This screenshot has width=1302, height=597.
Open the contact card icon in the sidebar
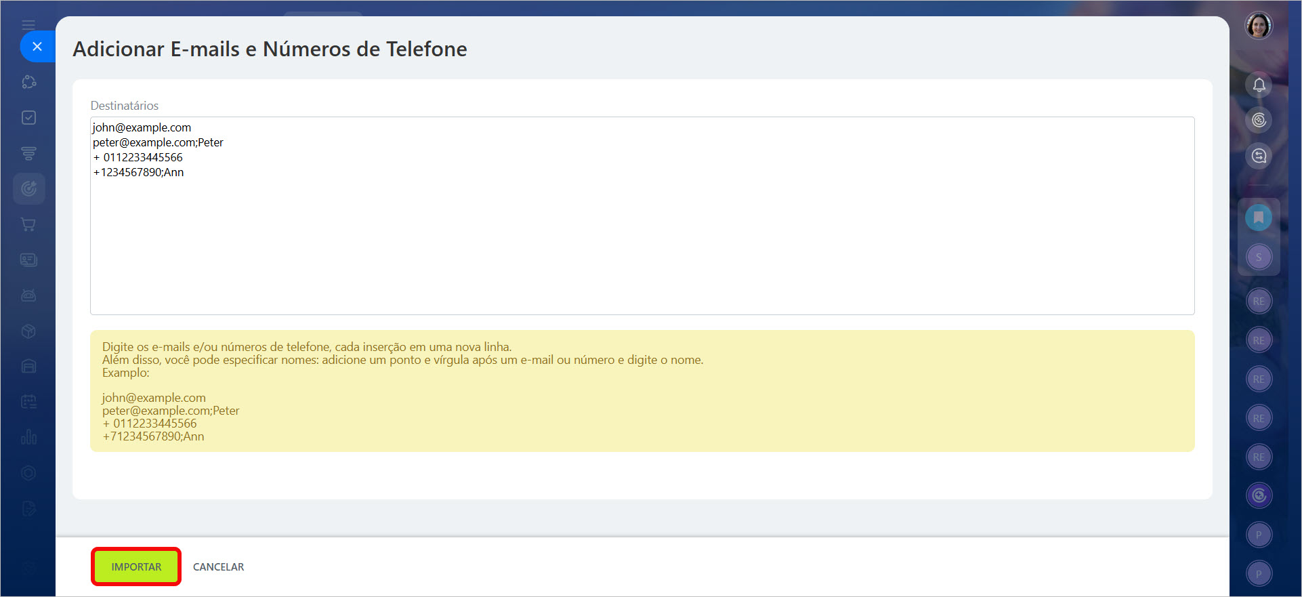tap(28, 260)
